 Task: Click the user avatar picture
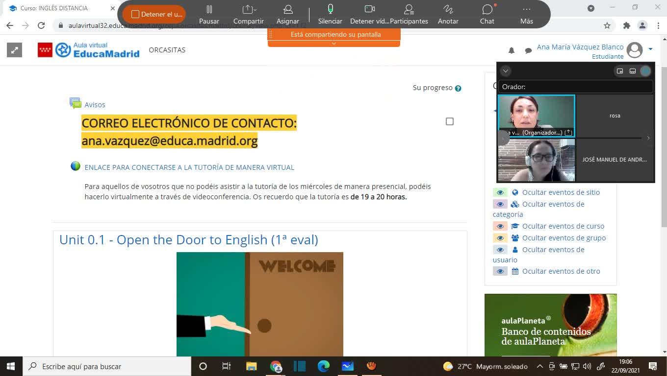(635, 50)
